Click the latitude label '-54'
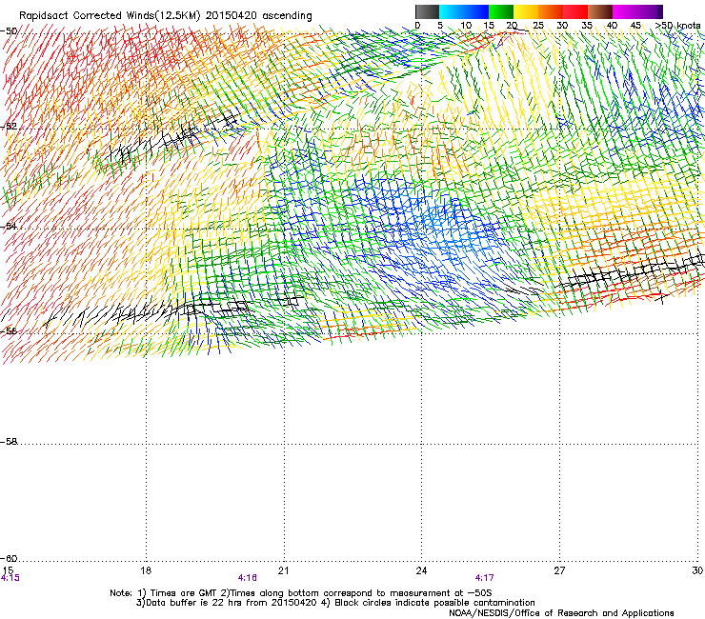The height and width of the screenshot is (619, 705). (x=9, y=226)
